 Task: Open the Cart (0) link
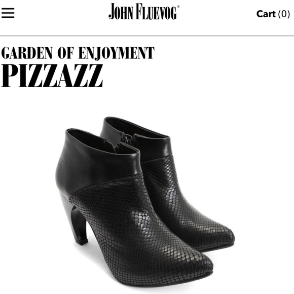point(273,14)
